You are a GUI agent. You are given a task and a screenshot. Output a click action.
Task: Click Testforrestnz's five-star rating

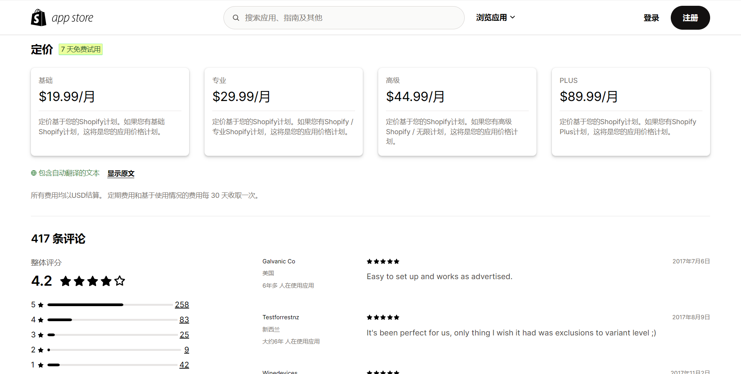click(x=383, y=317)
